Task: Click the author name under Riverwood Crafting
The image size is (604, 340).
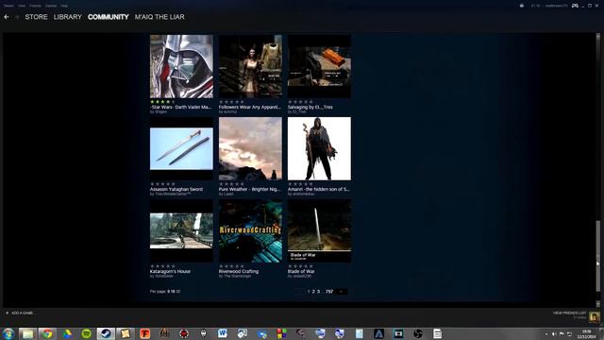Action: [x=237, y=276]
